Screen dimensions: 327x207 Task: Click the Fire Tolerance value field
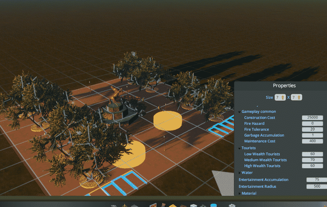tap(312, 129)
